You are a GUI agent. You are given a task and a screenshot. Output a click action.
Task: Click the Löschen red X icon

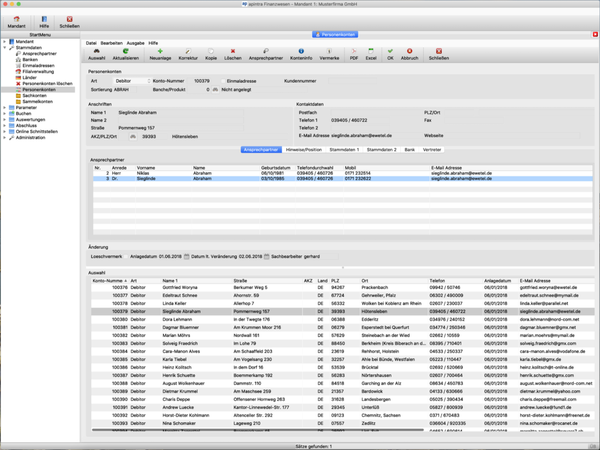coord(233,52)
